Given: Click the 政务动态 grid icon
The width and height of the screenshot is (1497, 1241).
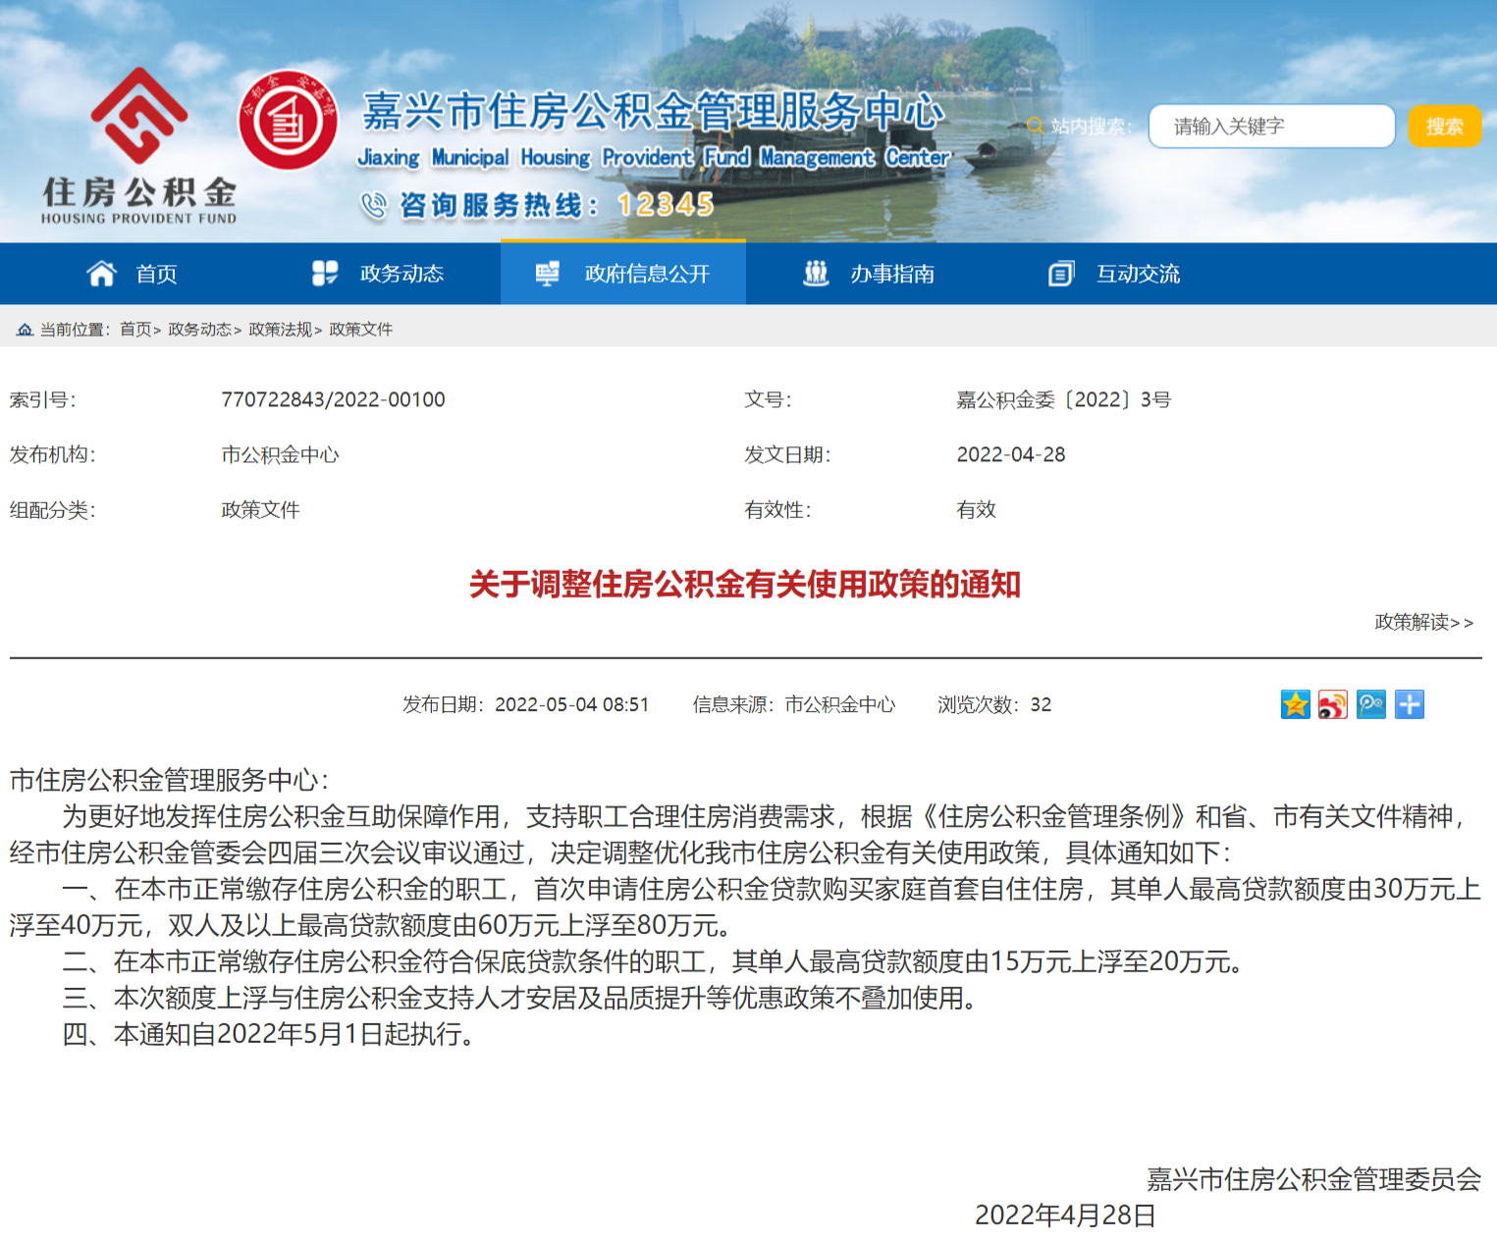Looking at the screenshot, I should point(325,274).
